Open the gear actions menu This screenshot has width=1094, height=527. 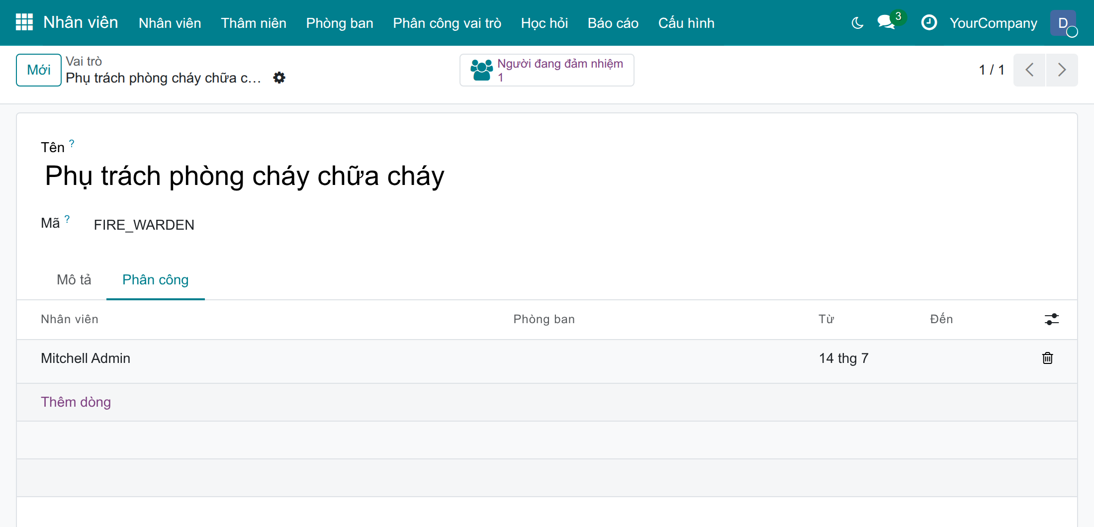279,78
